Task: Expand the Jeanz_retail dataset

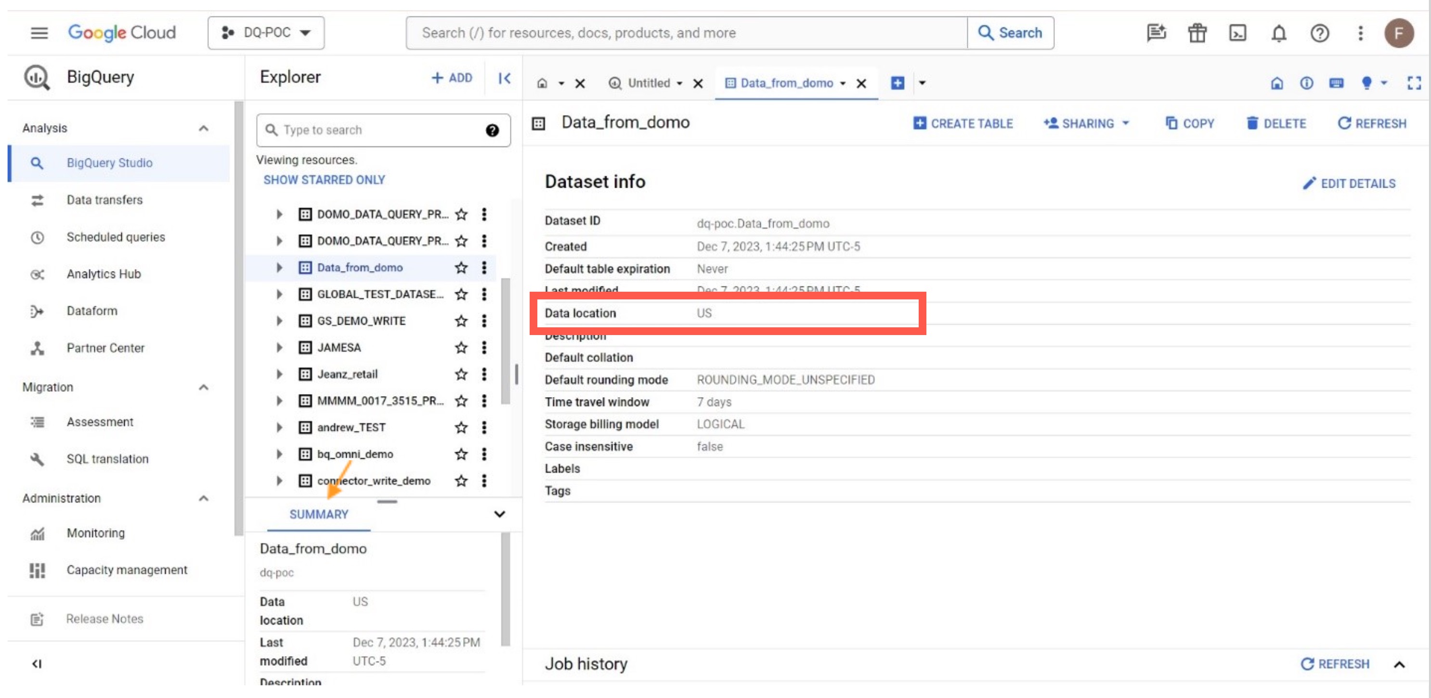Action: tap(279, 374)
